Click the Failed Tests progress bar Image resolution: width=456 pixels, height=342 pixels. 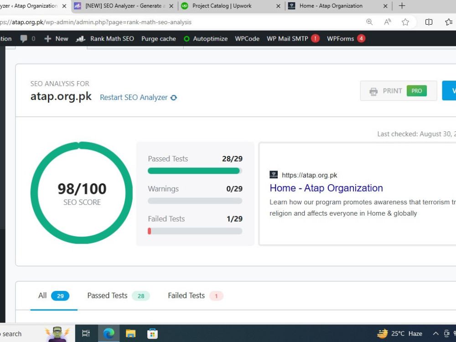195,231
